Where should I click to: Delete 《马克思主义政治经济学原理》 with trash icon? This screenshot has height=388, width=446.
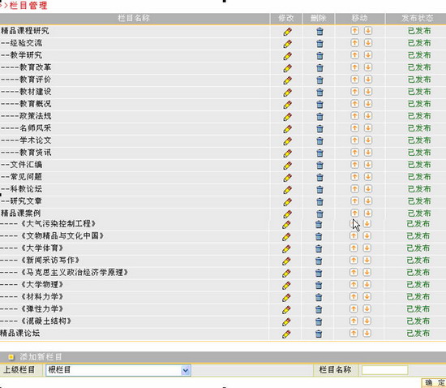319,273
